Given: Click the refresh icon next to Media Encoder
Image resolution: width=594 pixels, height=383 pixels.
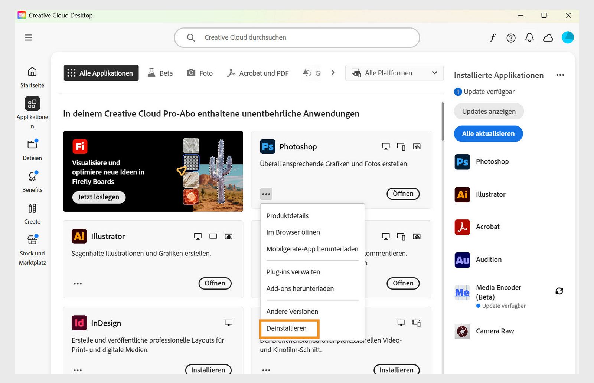Looking at the screenshot, I should (x=559, y=291).
